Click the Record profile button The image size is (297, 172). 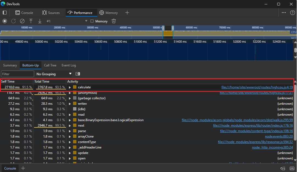(x=5, y=21)
